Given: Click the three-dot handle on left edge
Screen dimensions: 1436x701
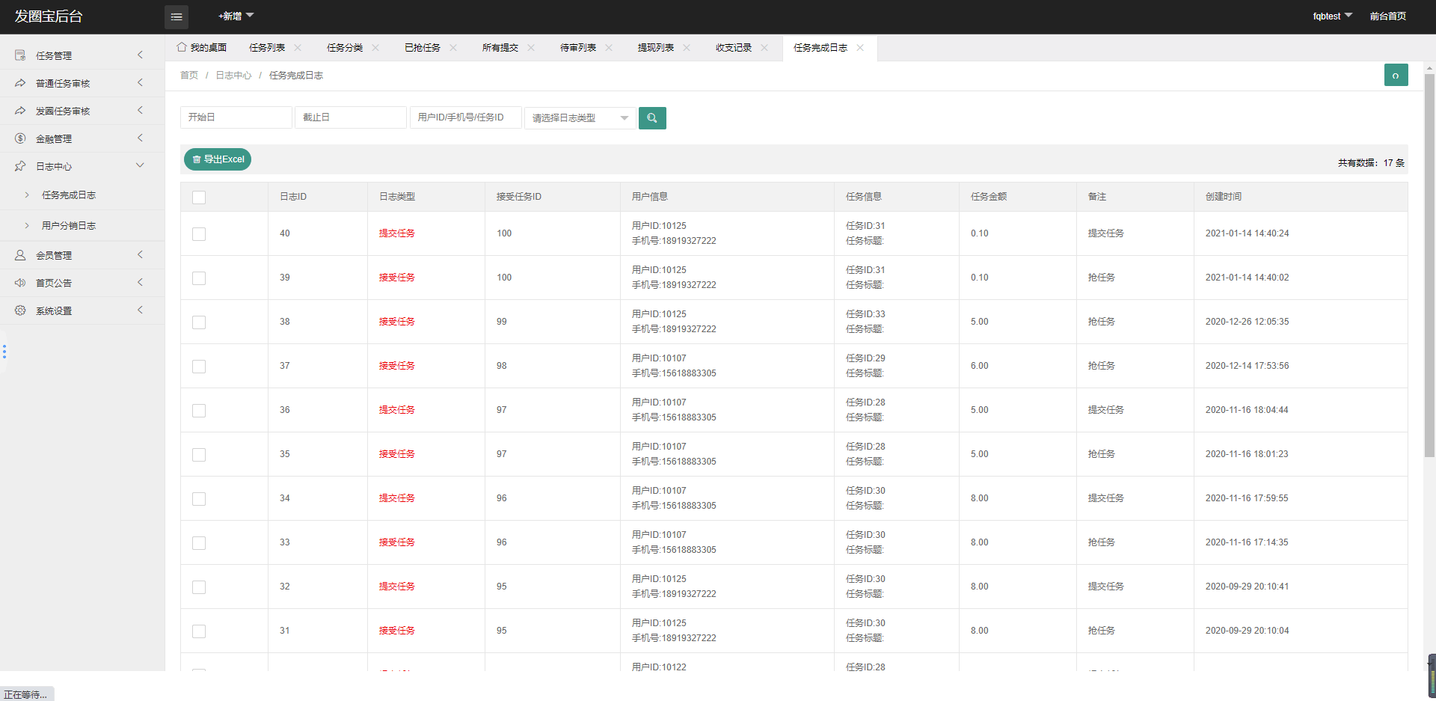Looking at the screenshot, I should point(4,352).
